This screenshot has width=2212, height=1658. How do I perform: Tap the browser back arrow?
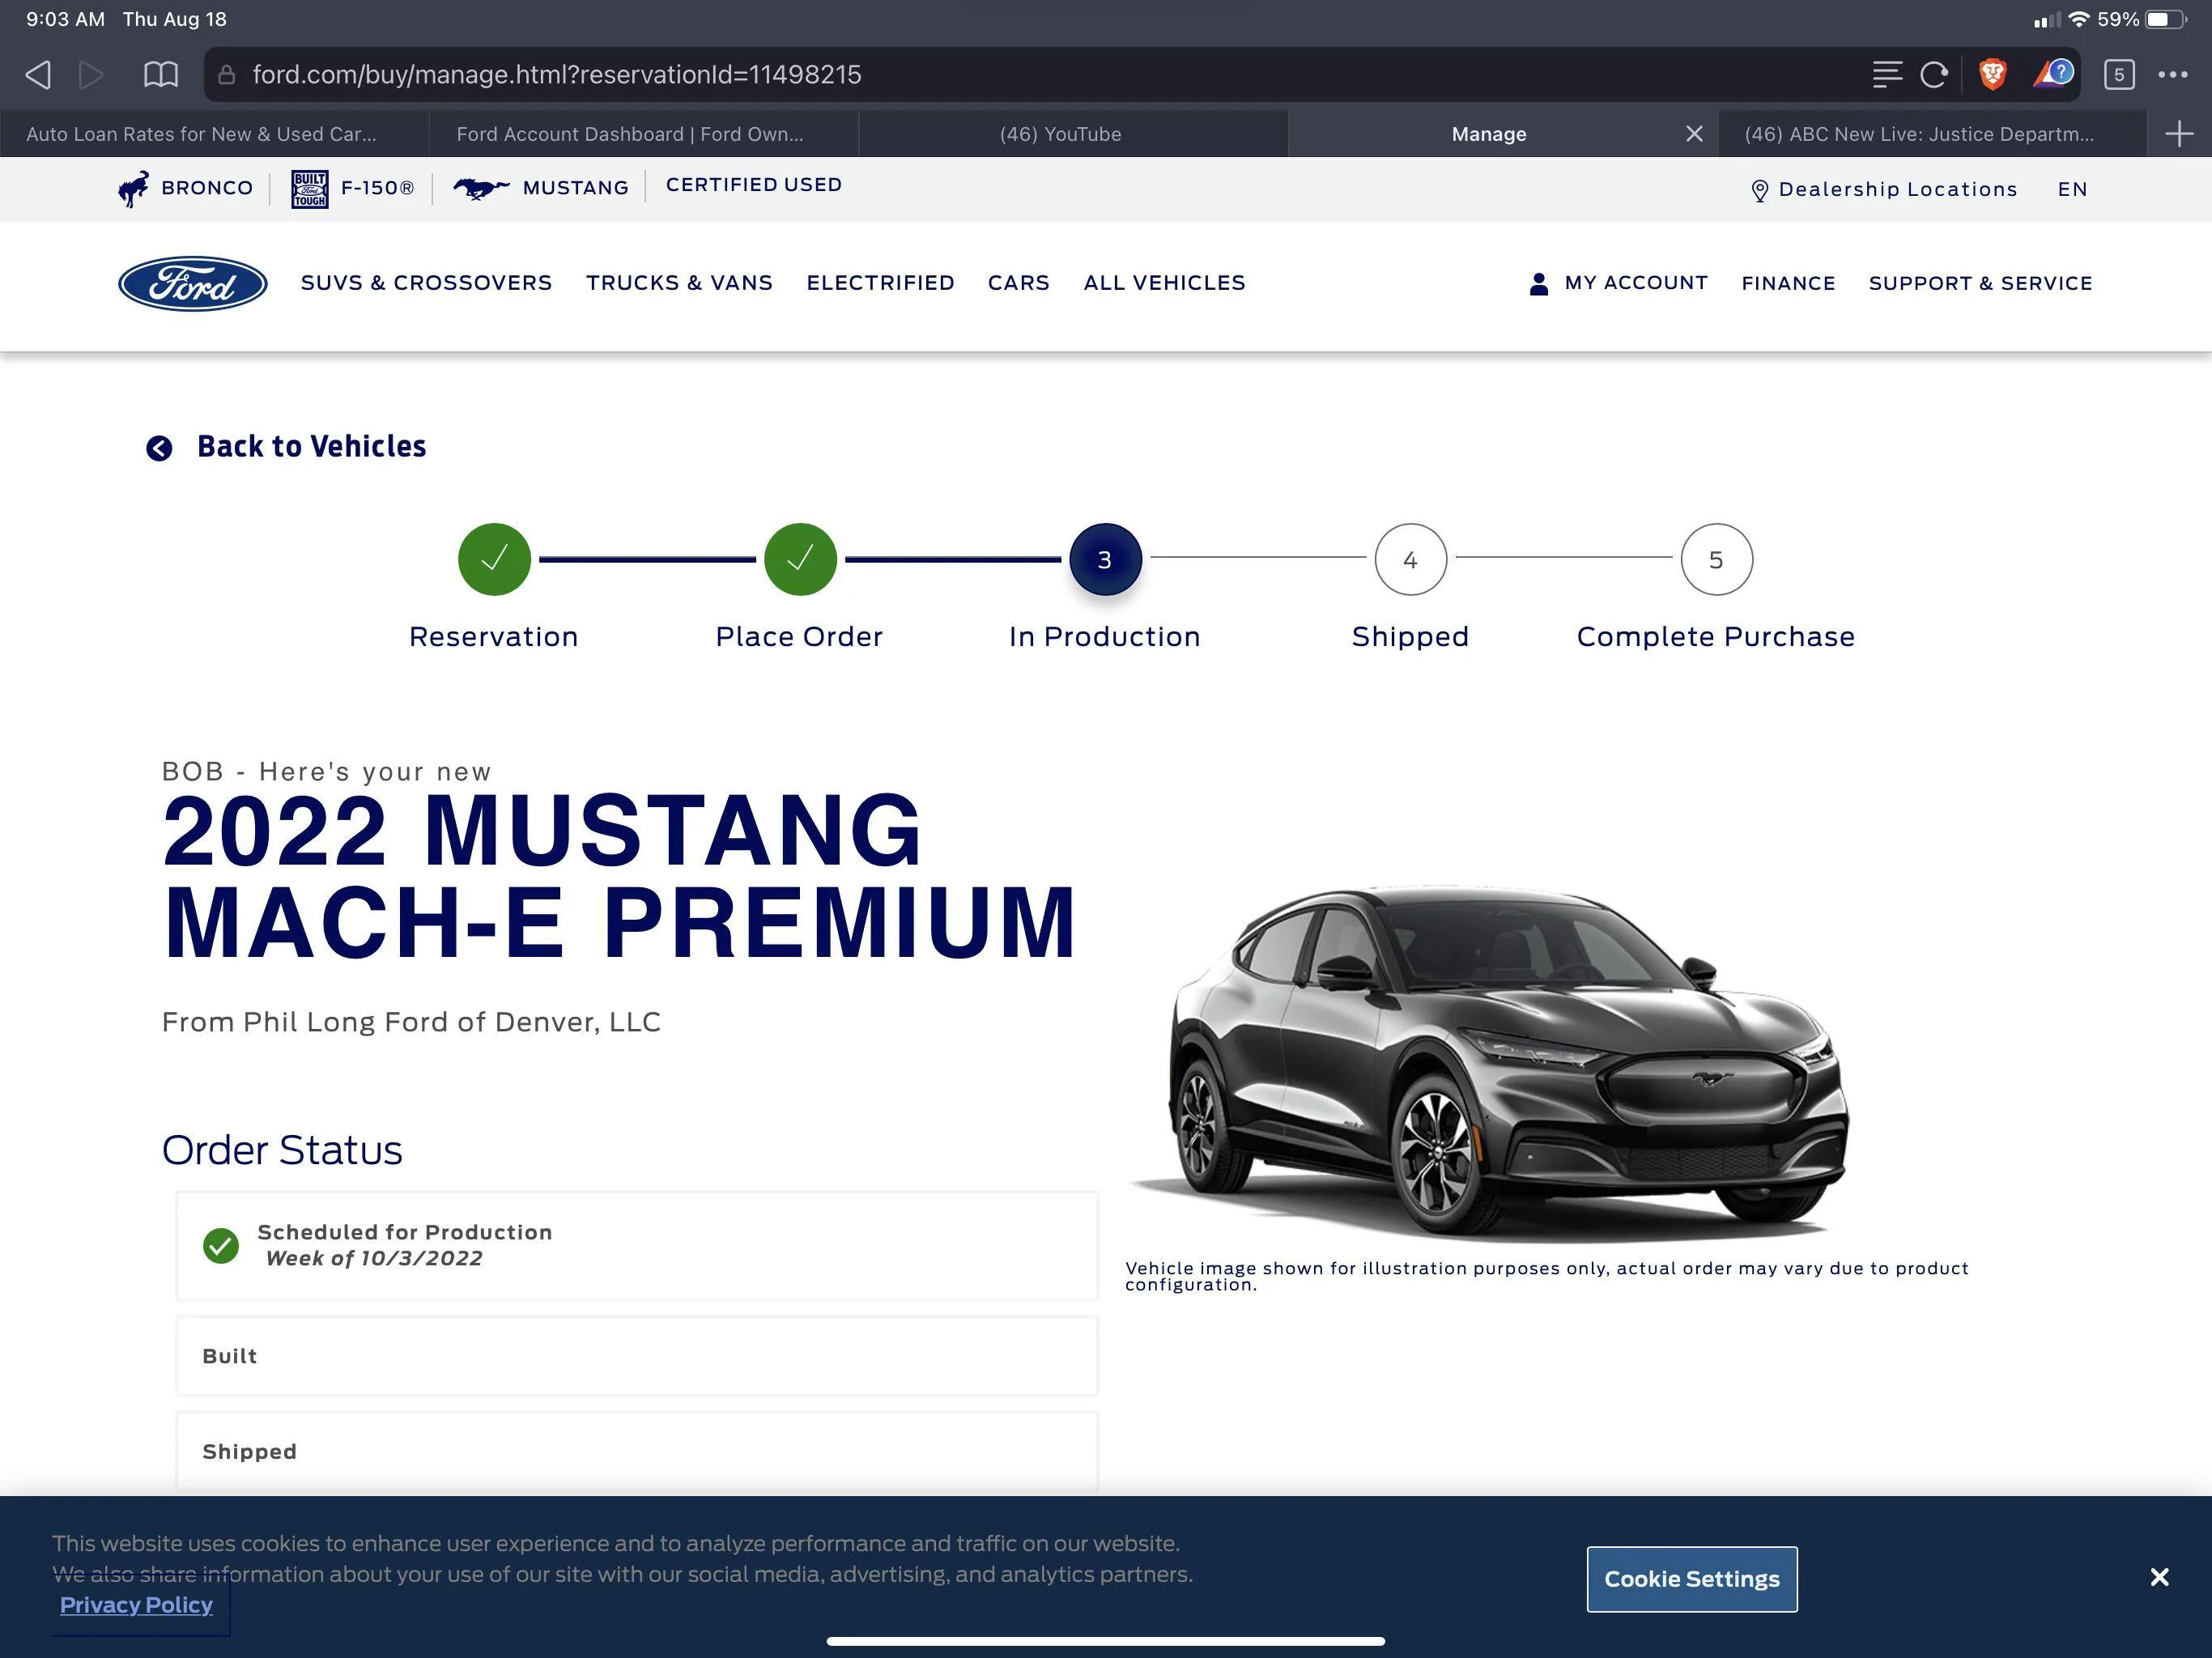point(38,75)
